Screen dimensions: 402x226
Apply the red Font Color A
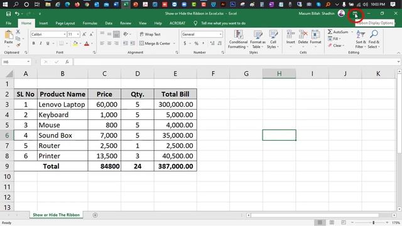click(x=87, y=43)
